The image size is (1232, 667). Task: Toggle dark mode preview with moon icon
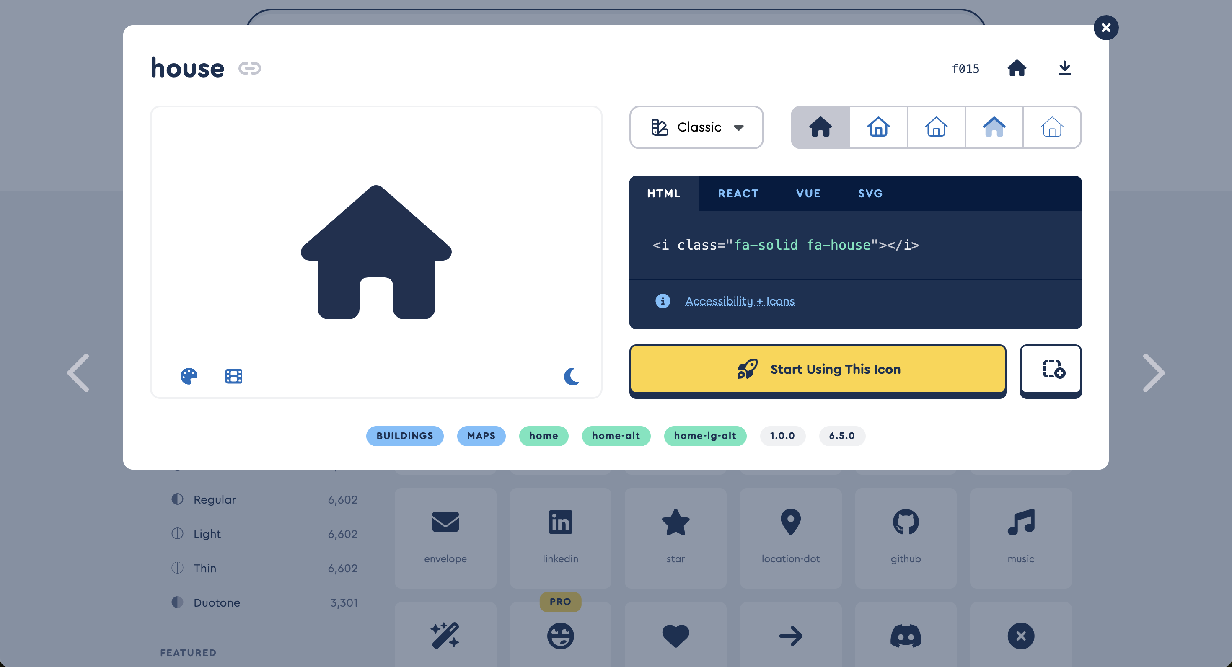click(571, 376)
